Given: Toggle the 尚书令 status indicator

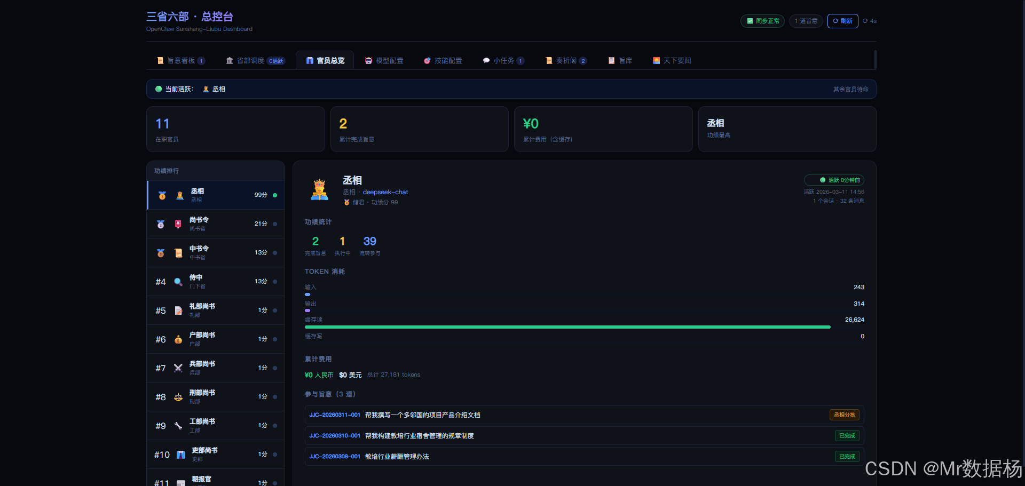Looking at the screenshot, I should coord(275,224).
